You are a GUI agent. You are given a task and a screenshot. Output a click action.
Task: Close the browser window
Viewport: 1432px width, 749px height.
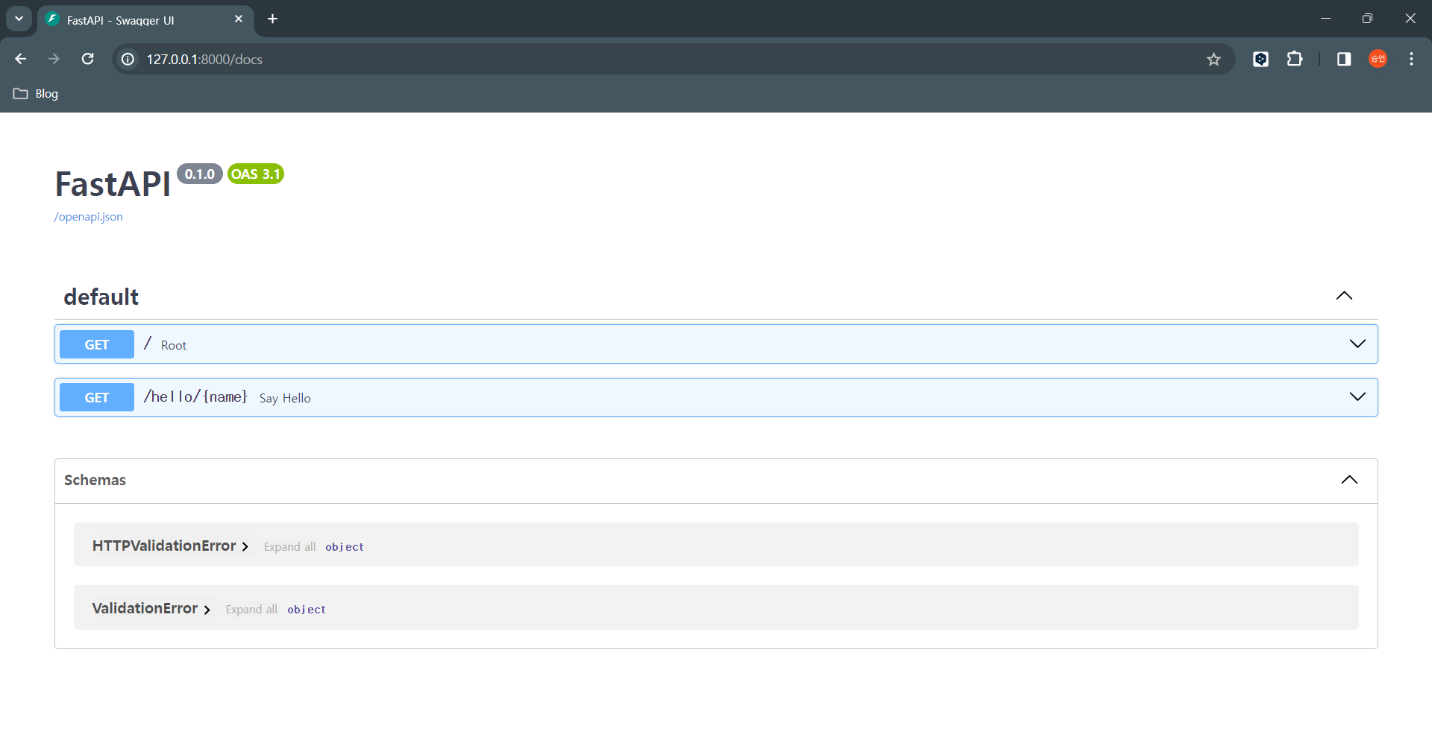(1410, 19)
